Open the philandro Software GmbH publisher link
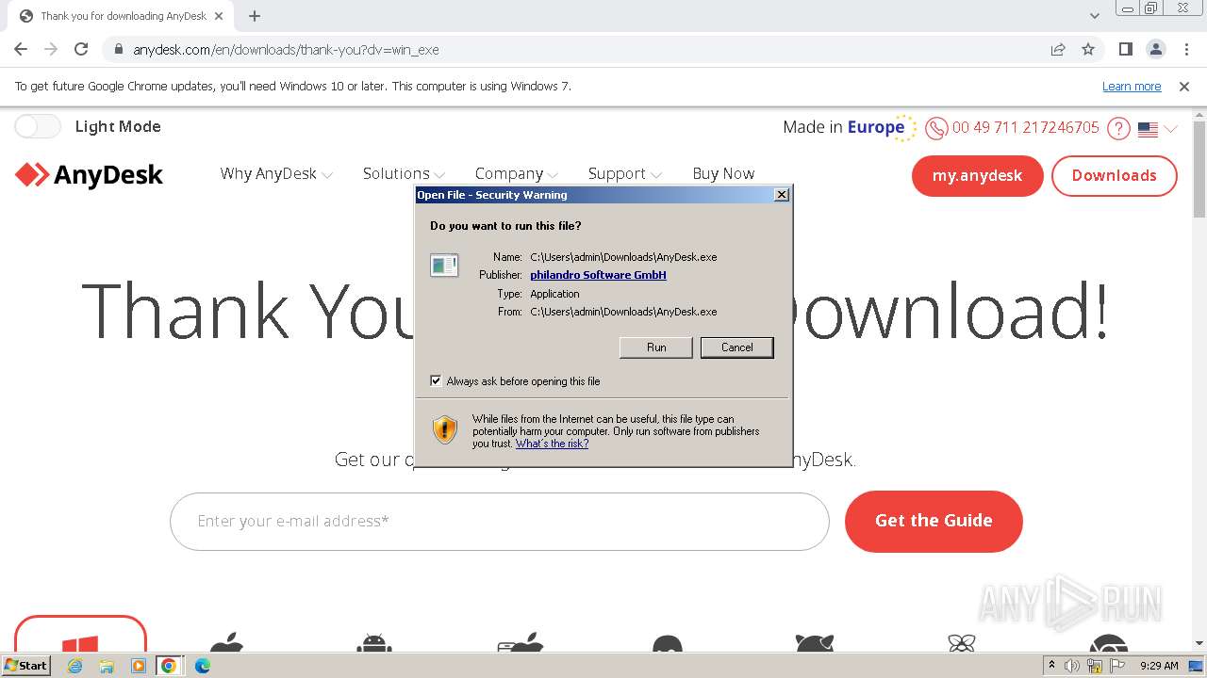The height and width of the screenshot is (678, 1207). (x=598, y=275)
